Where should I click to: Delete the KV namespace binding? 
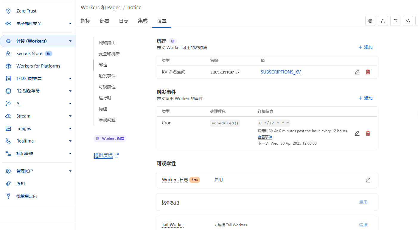(x=368, y=72)
